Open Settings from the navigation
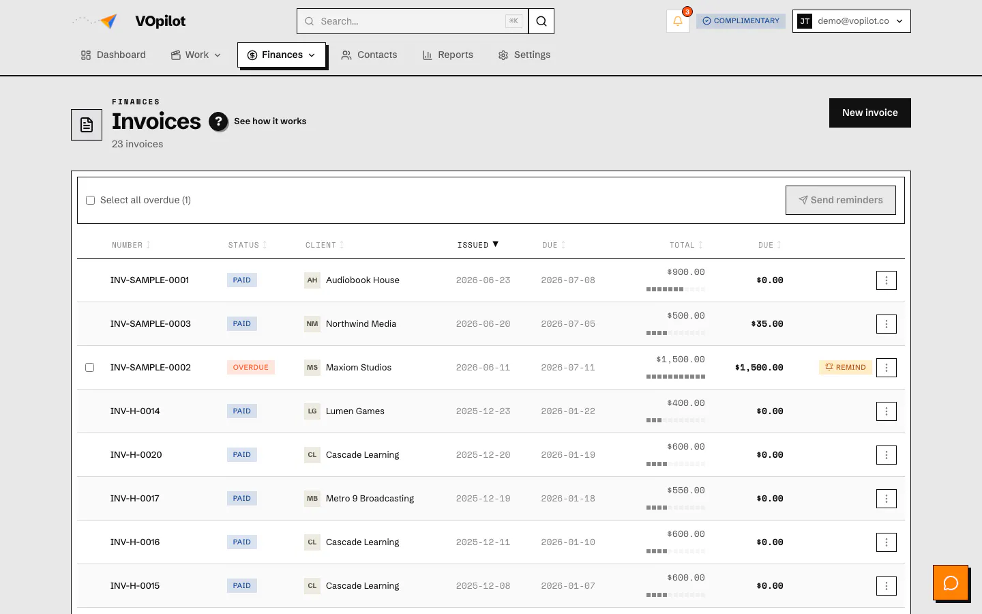Screen dimensions: 982x614 524,55
